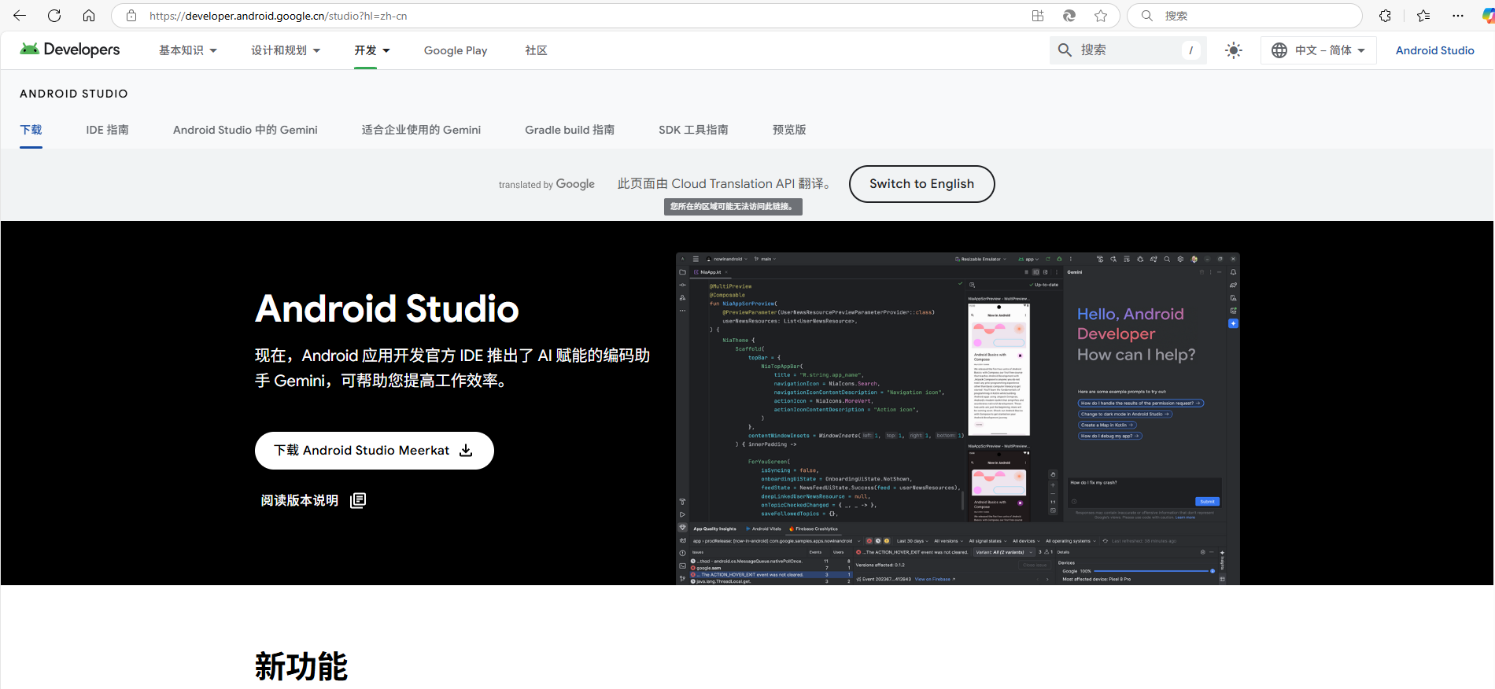
Task: Click the Switch to English button
Action: coord(922,184)
